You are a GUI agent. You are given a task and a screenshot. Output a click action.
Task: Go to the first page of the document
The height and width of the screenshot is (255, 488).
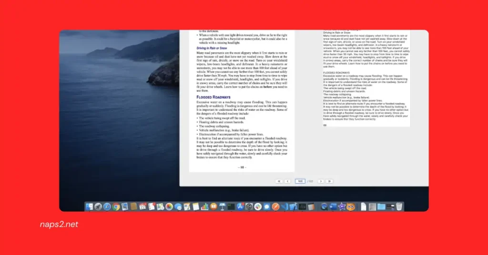tap(279, 181)
